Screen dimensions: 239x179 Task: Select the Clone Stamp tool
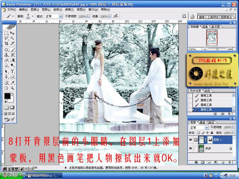click(6, 55)
